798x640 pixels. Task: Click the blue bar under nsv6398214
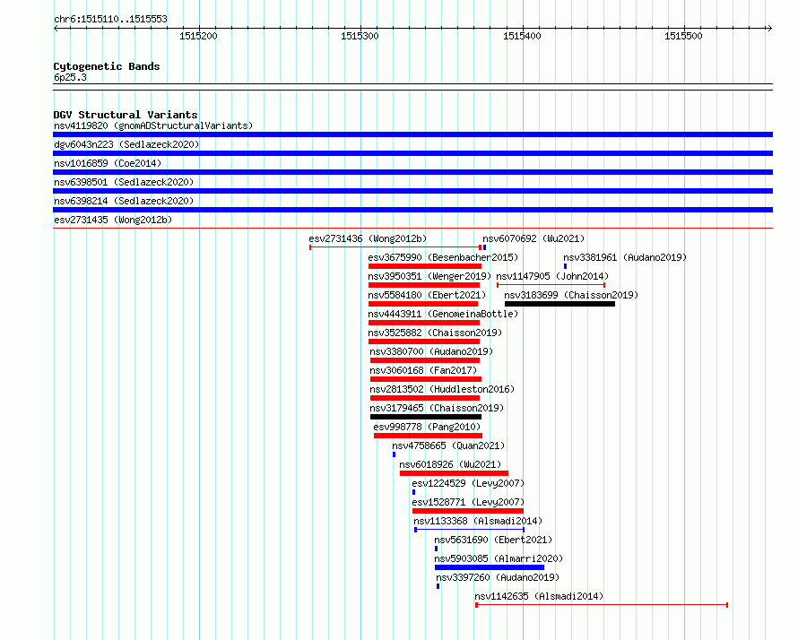tap(412, 210)
